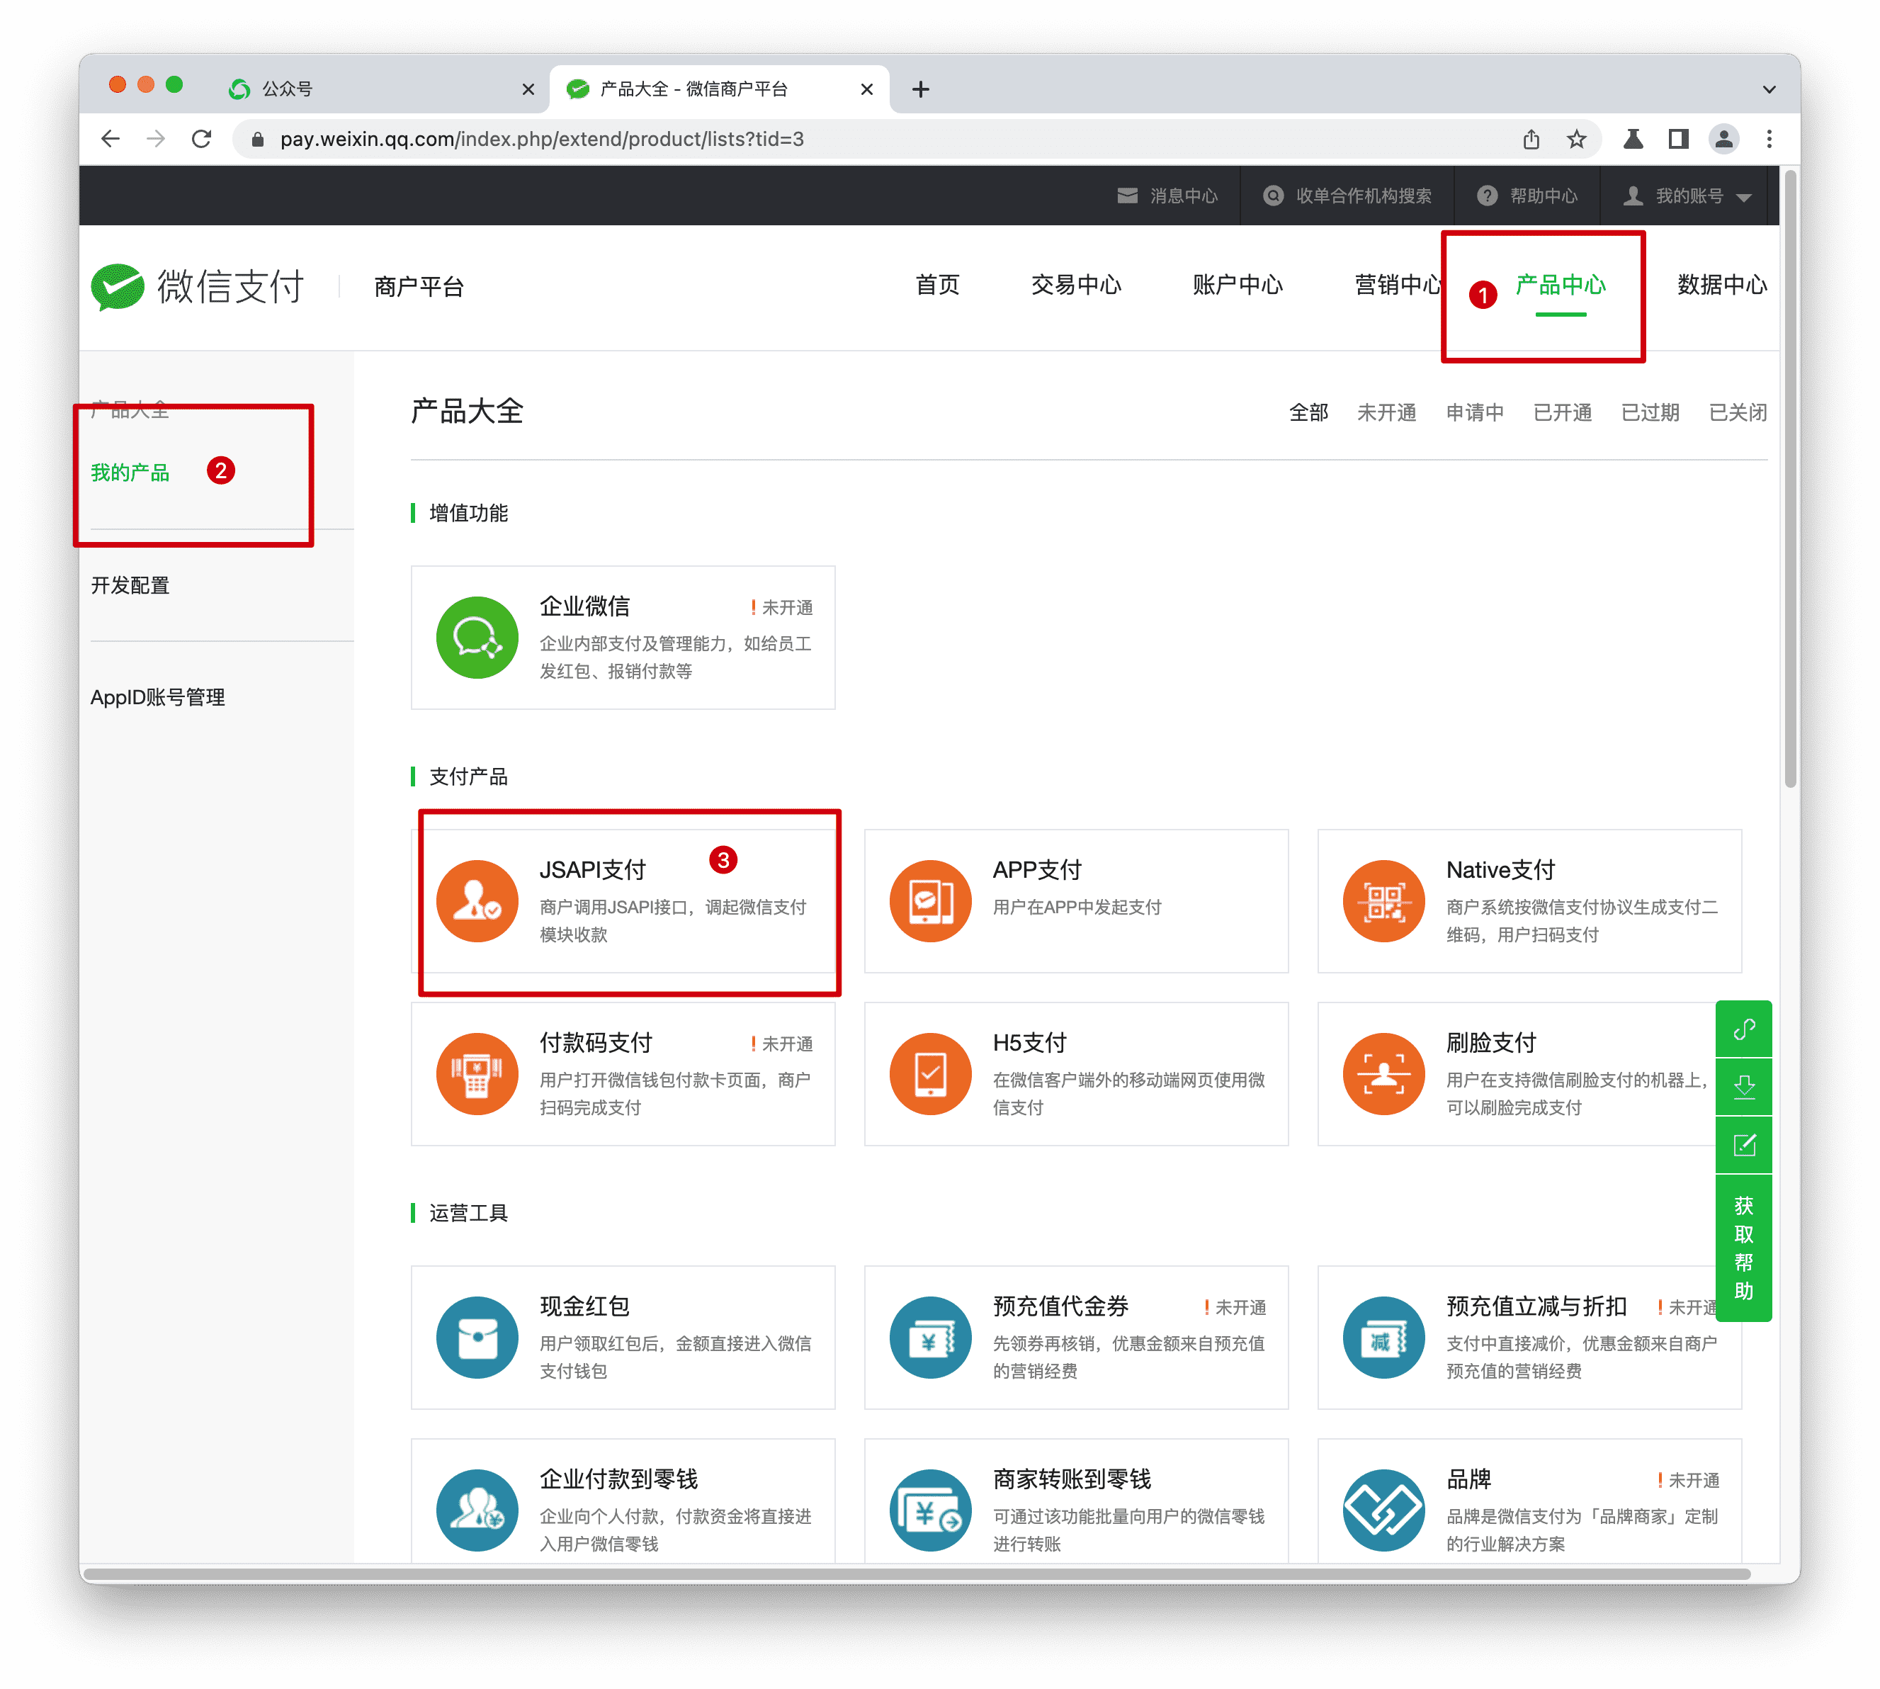1880x1689 pixels.
Task: Click the green link icon in floating sidebar
Action: [x=1743, y=1029]
